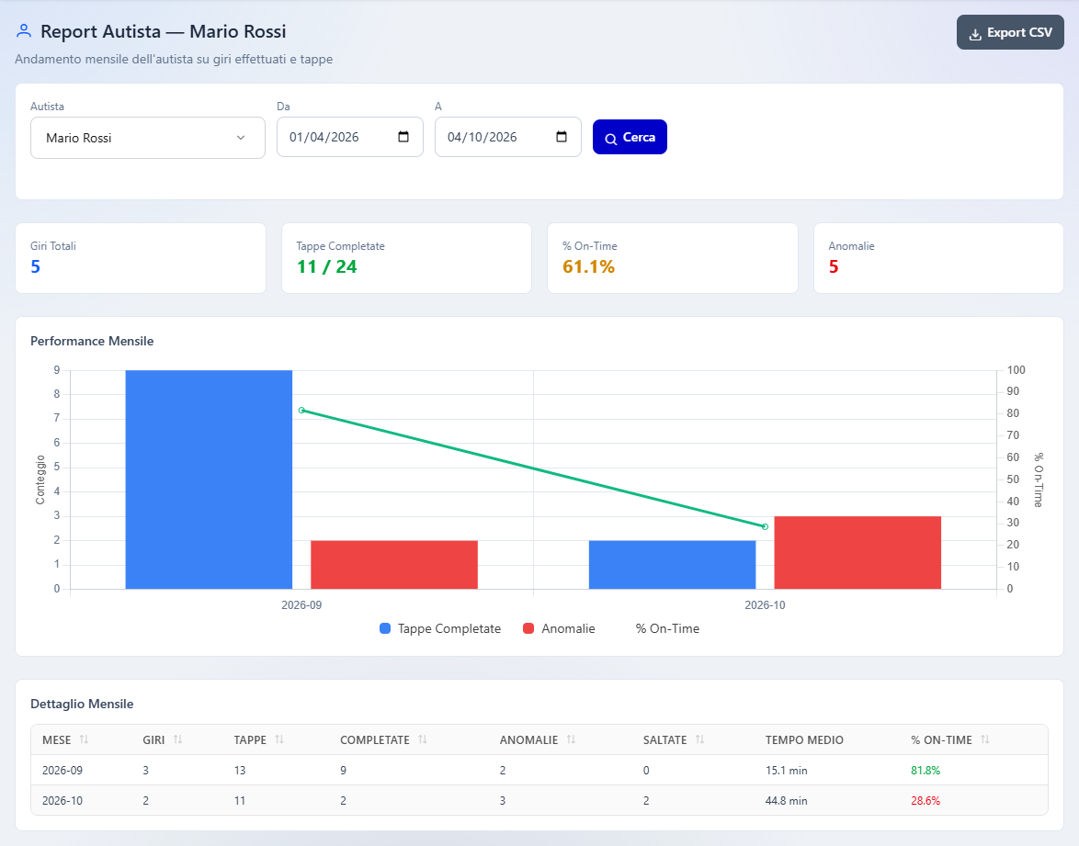The image size is (1079, 846).
Task: Click the Anomalie summary card
Action: (x=938, y=258)
